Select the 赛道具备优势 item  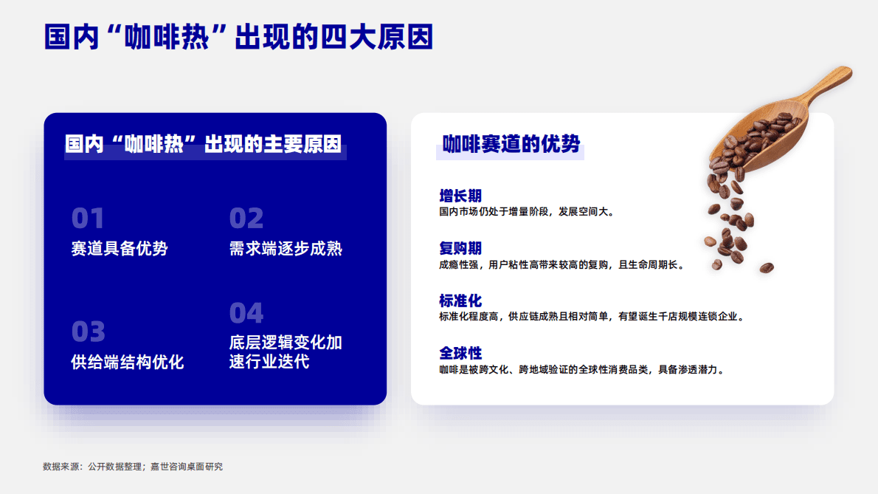tap(118, 249)
